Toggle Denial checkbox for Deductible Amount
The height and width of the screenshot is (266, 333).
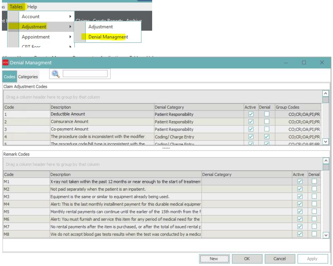(x=267, y=114)
